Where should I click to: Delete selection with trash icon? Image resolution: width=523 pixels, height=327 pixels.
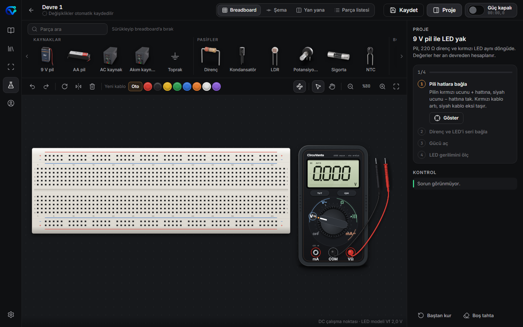92,86
